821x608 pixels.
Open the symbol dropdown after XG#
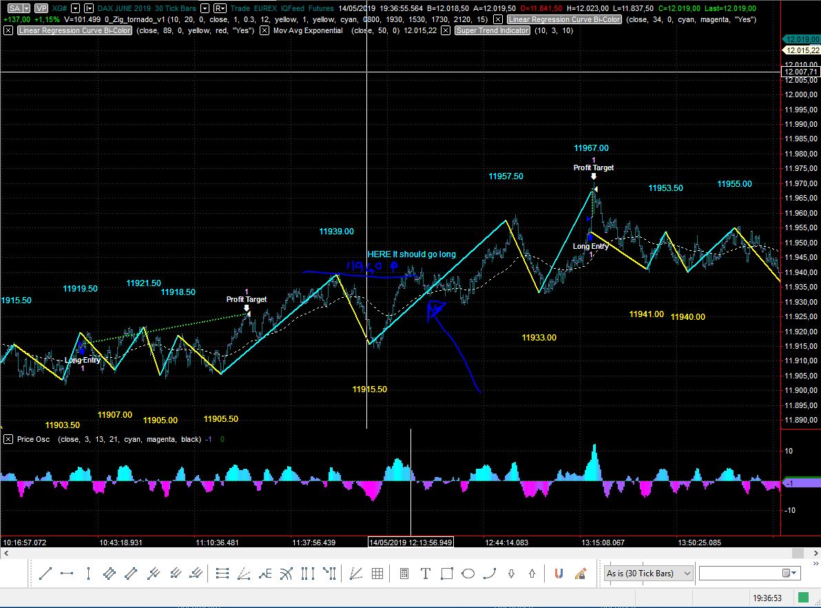pos(75,8)
